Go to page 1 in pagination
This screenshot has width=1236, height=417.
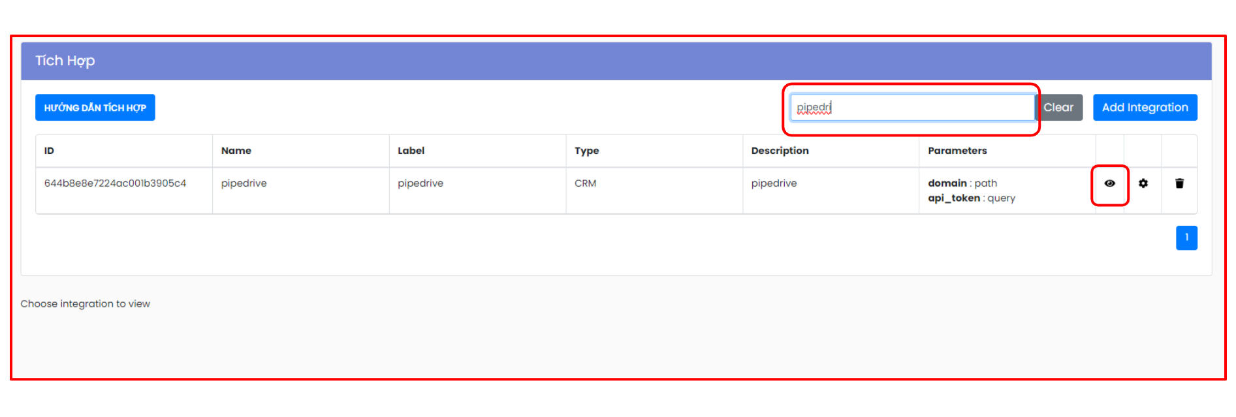[1186, 238]
